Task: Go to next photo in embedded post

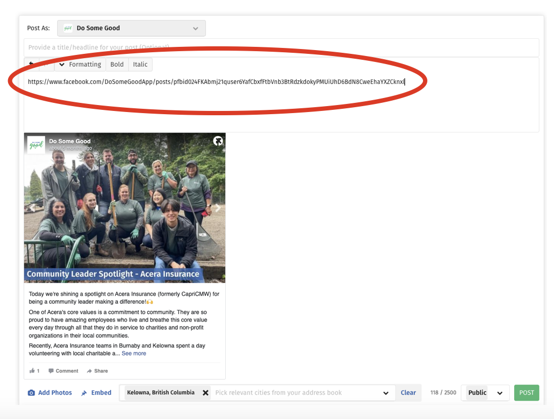Action: pyautogui.click(x=218, y=208)
